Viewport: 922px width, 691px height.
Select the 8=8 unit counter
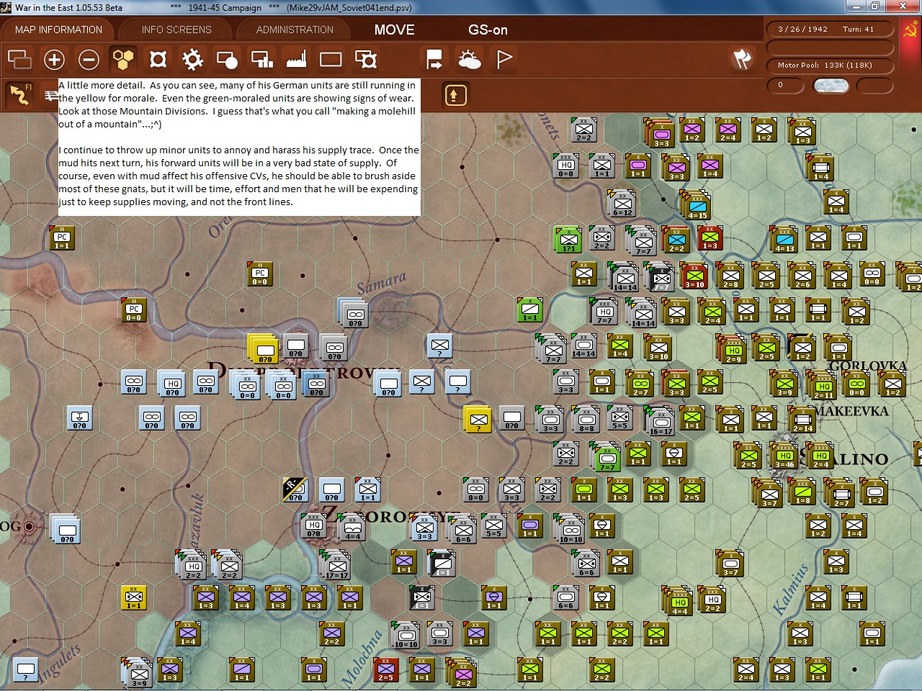click(586, 420)
